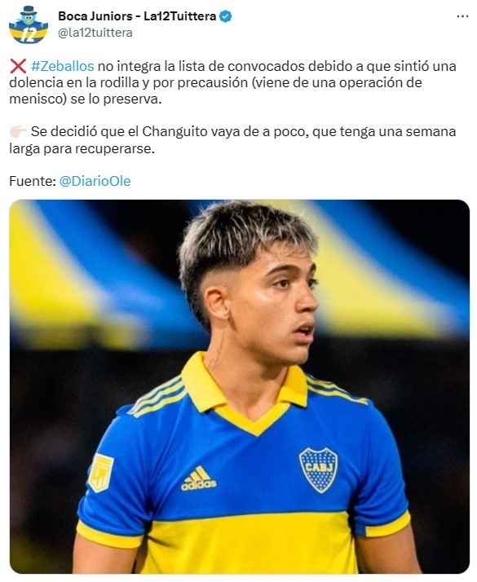Image resolution: width=477 pixels, height=582 pixels.
Task: Click the paragraph mentioning el Changuito
Action: click(x=232, y=140)
